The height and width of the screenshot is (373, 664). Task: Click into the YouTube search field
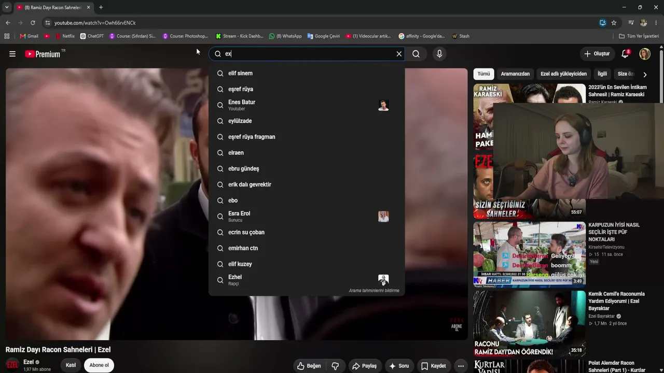click(x=306, y=54)
